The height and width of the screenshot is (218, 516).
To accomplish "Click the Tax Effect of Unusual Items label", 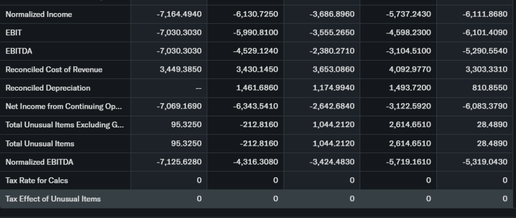I will pos(53,199).
